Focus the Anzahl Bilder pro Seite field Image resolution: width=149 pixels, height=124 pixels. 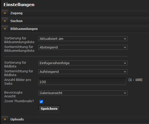tap(82, 81)
